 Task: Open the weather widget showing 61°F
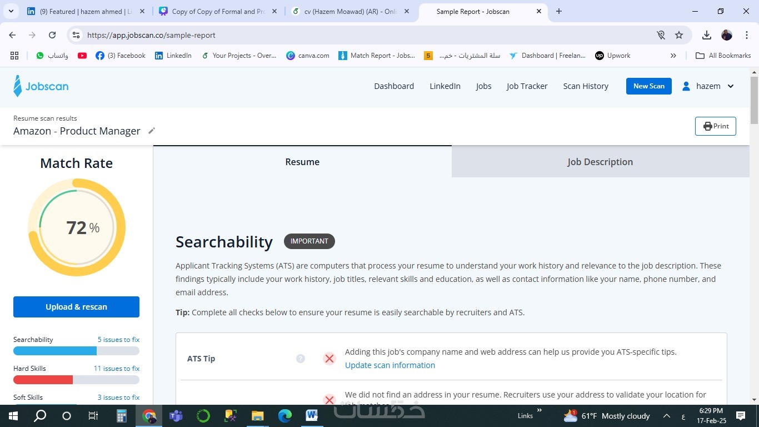pos(606,416)
